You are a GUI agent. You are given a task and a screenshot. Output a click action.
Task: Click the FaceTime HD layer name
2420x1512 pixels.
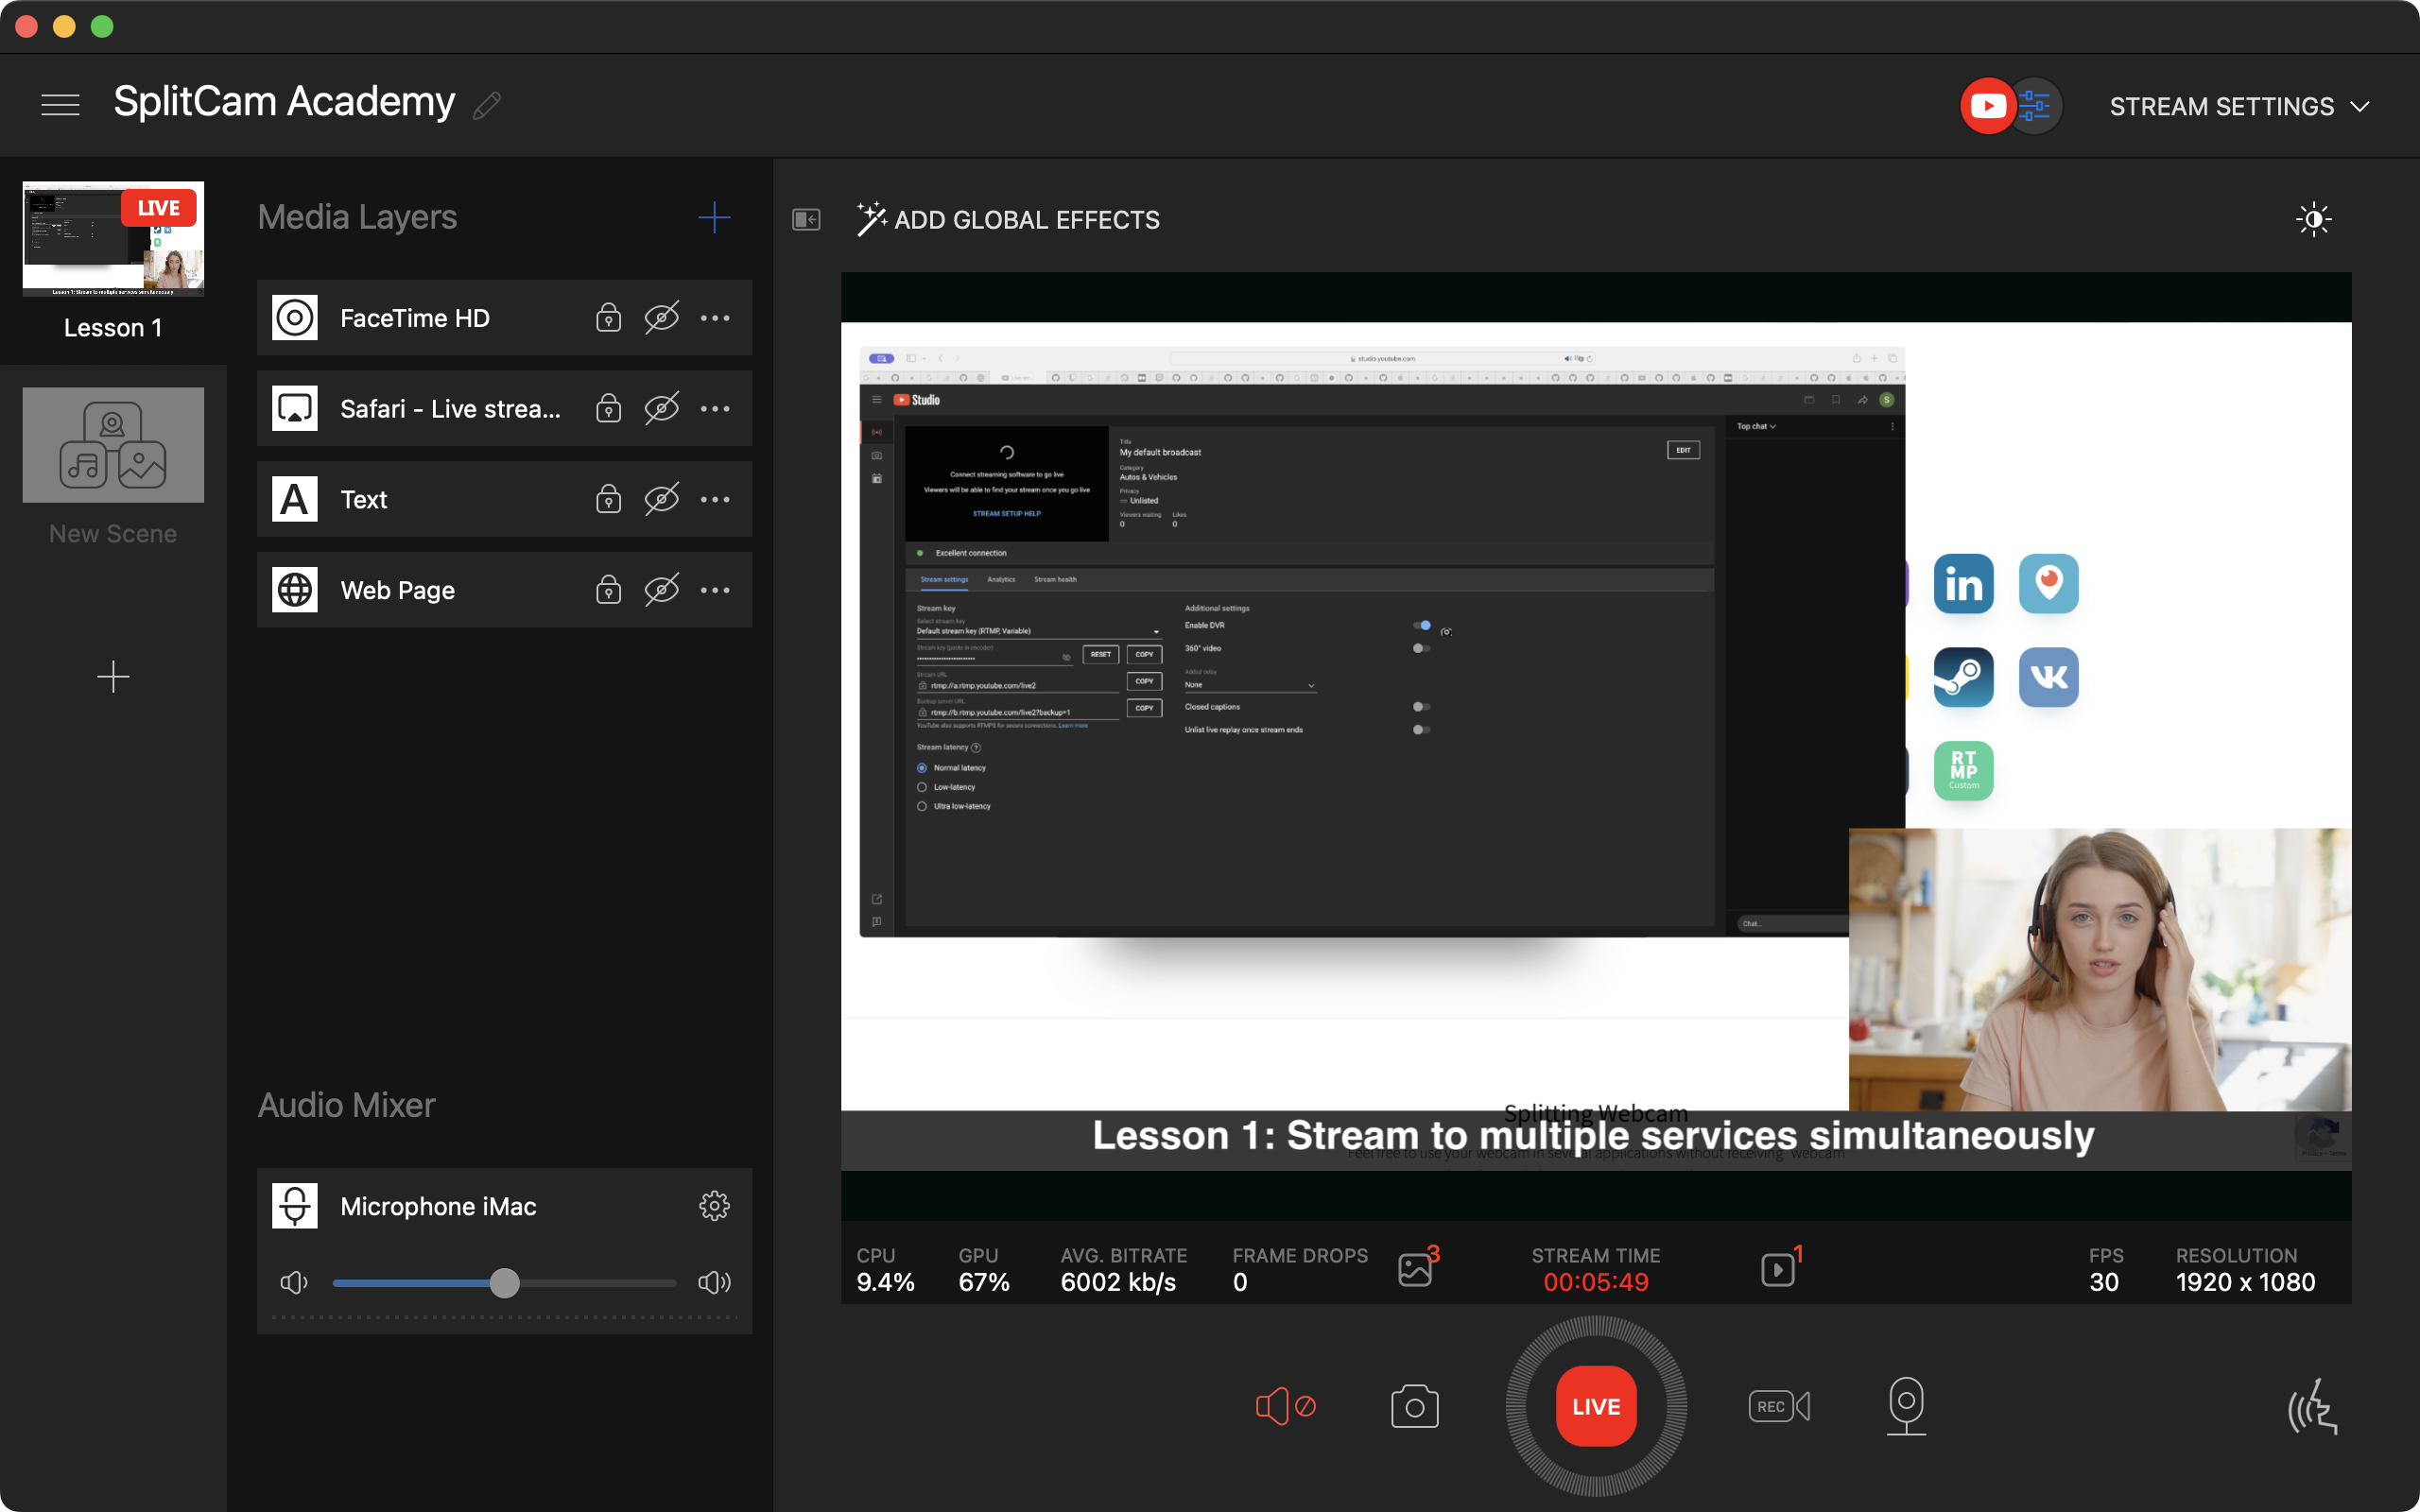(x=415, y=318)
